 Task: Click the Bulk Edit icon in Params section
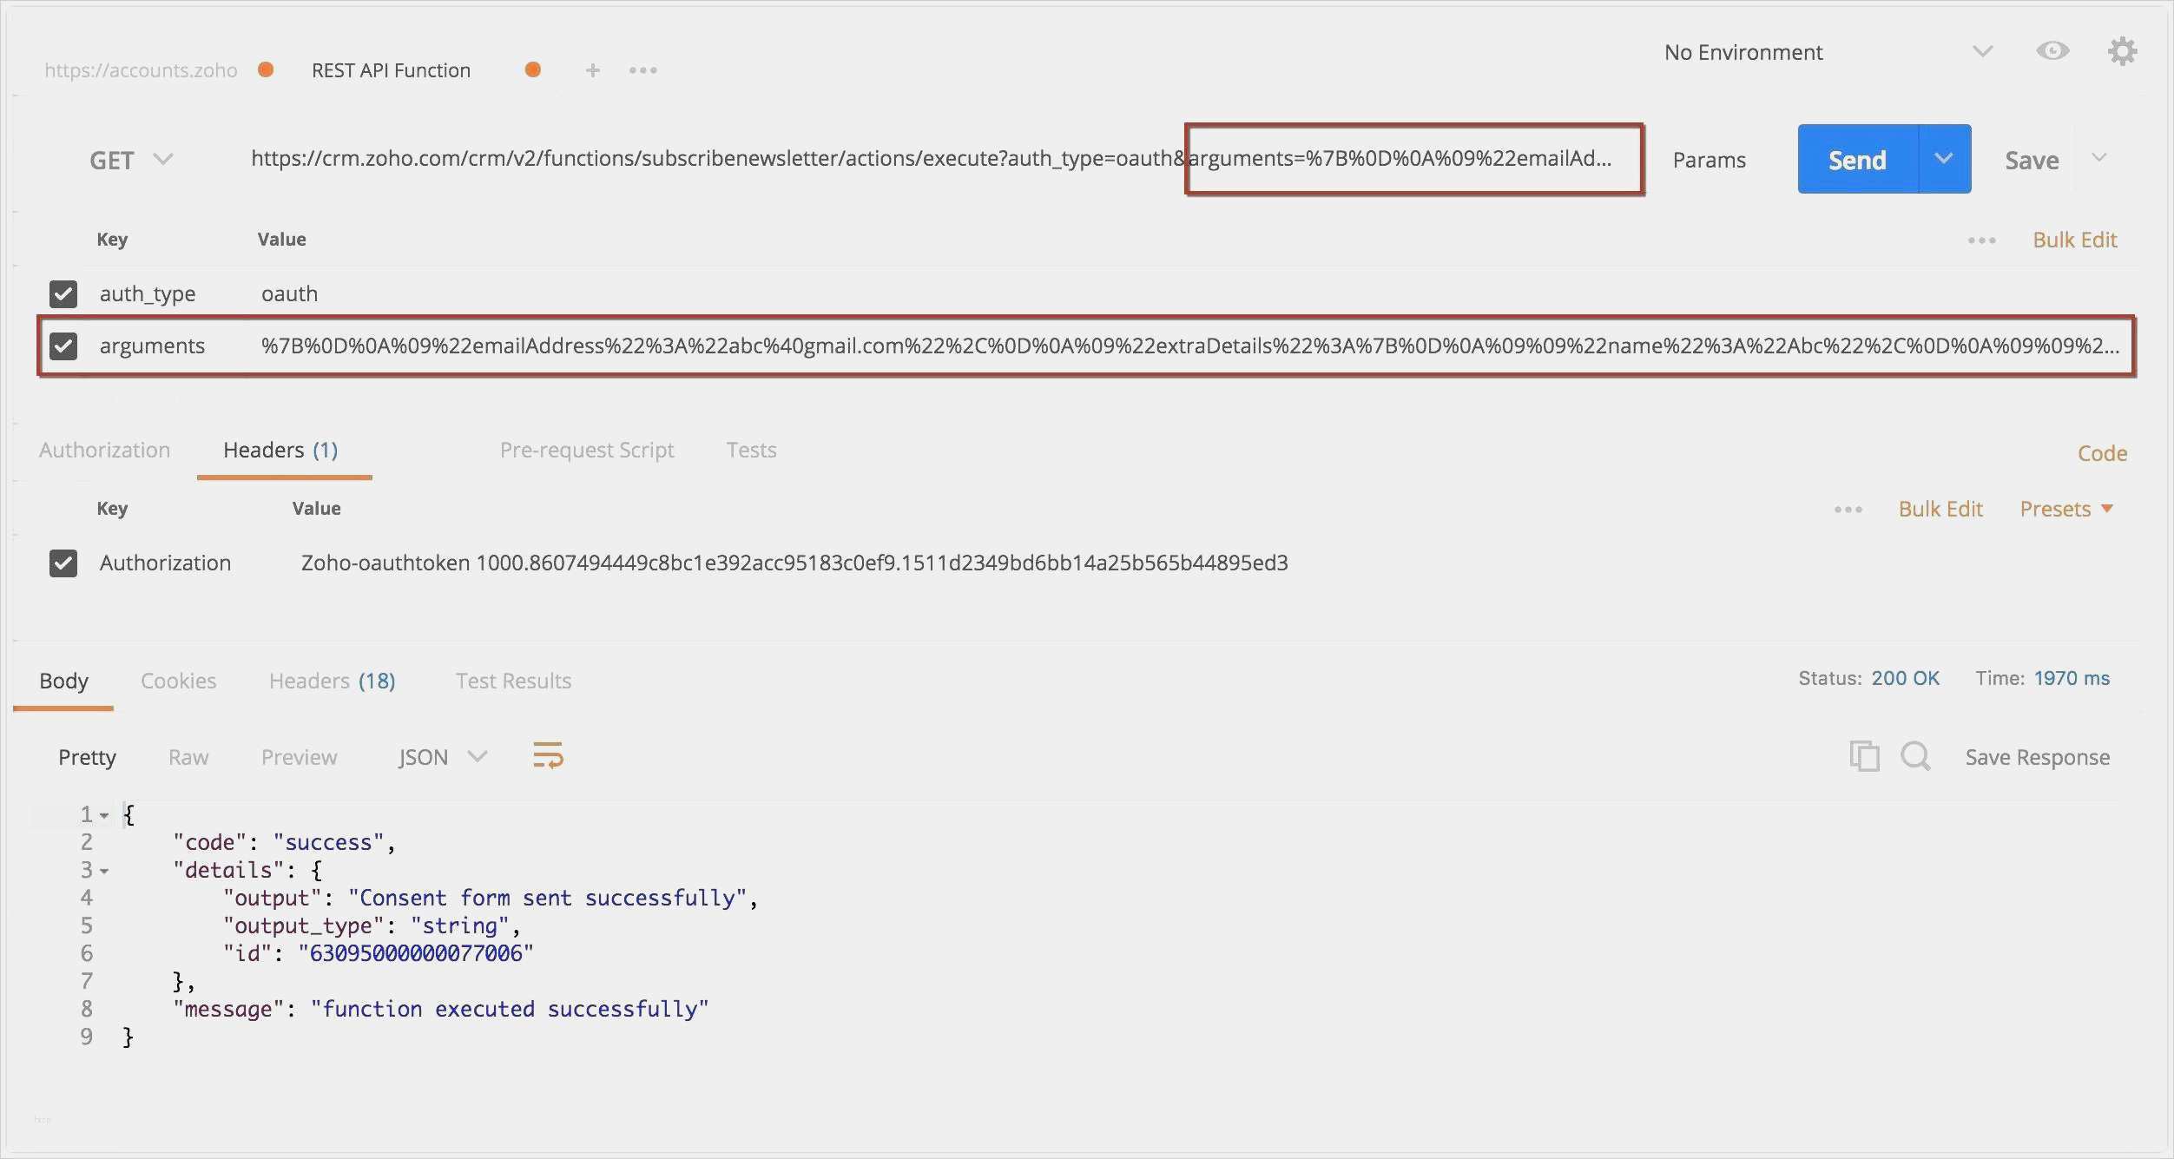click(x=2073, y=237)
